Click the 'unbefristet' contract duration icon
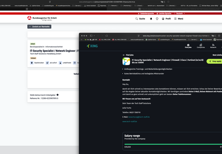222x154 pixels. tap(60, 63)
